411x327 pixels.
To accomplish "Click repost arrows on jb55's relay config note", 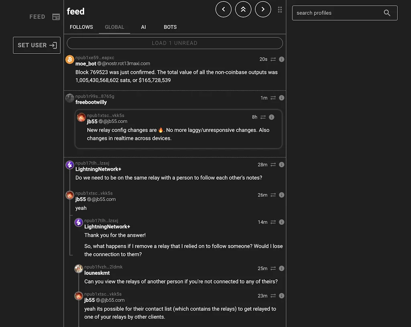I will coord(263,117).
